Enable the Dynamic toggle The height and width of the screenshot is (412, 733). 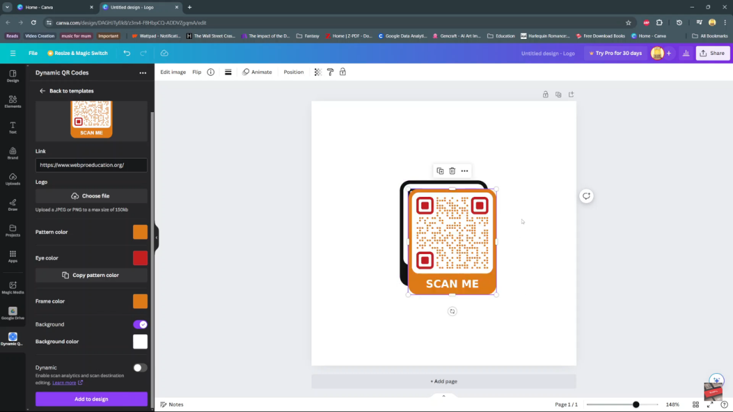click(140, 368)
